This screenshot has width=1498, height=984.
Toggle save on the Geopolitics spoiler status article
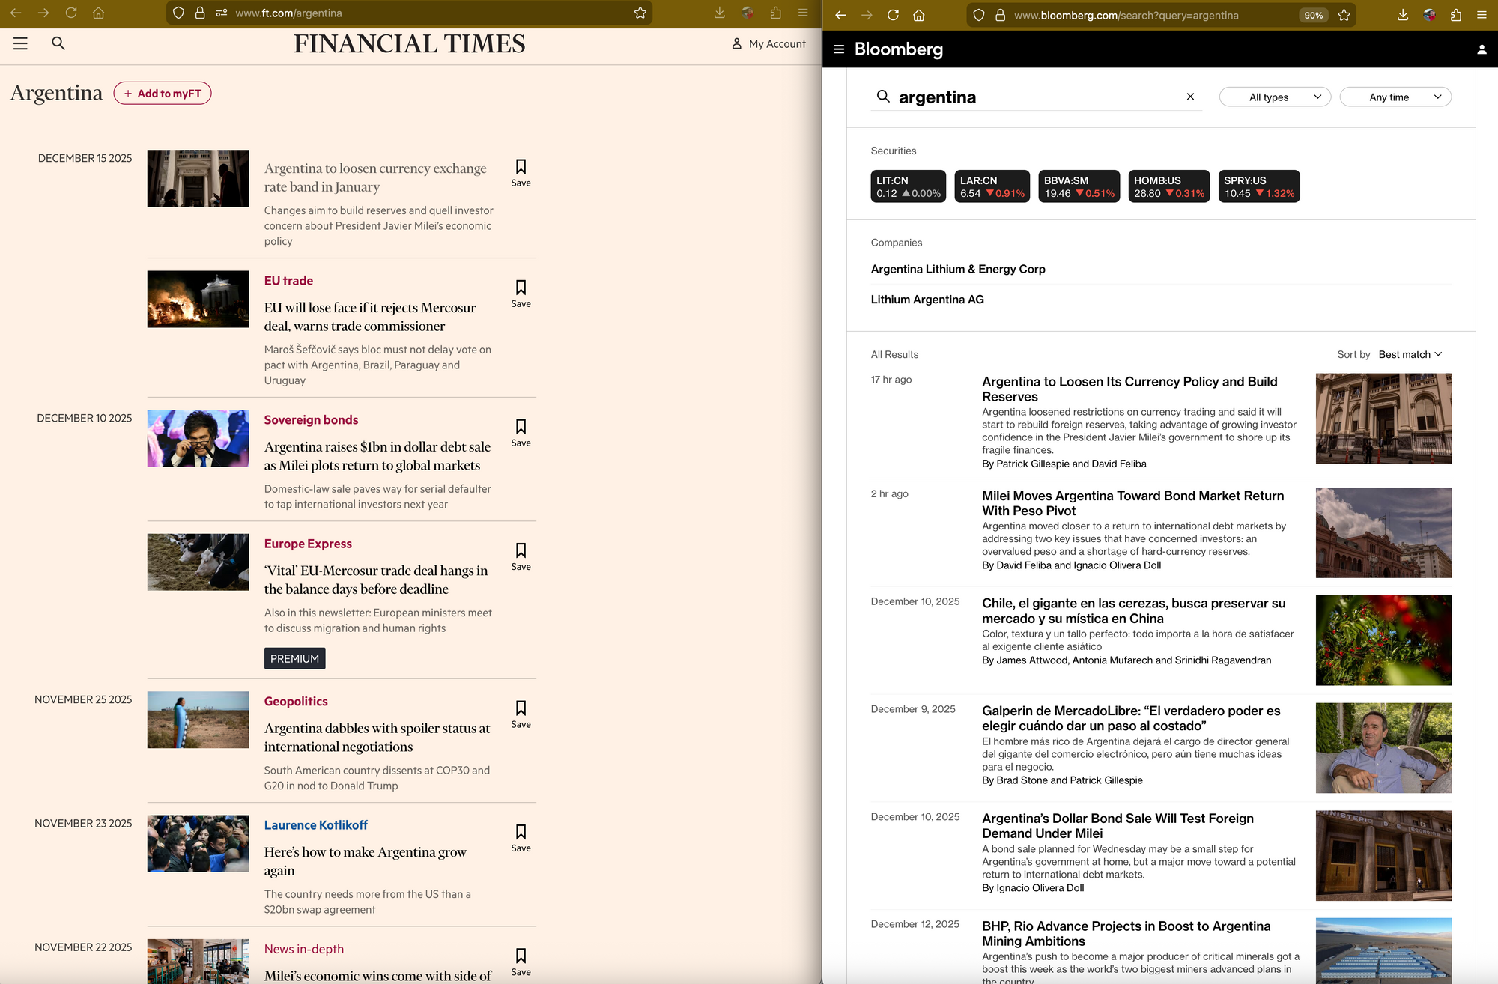(x=521, y=714)
